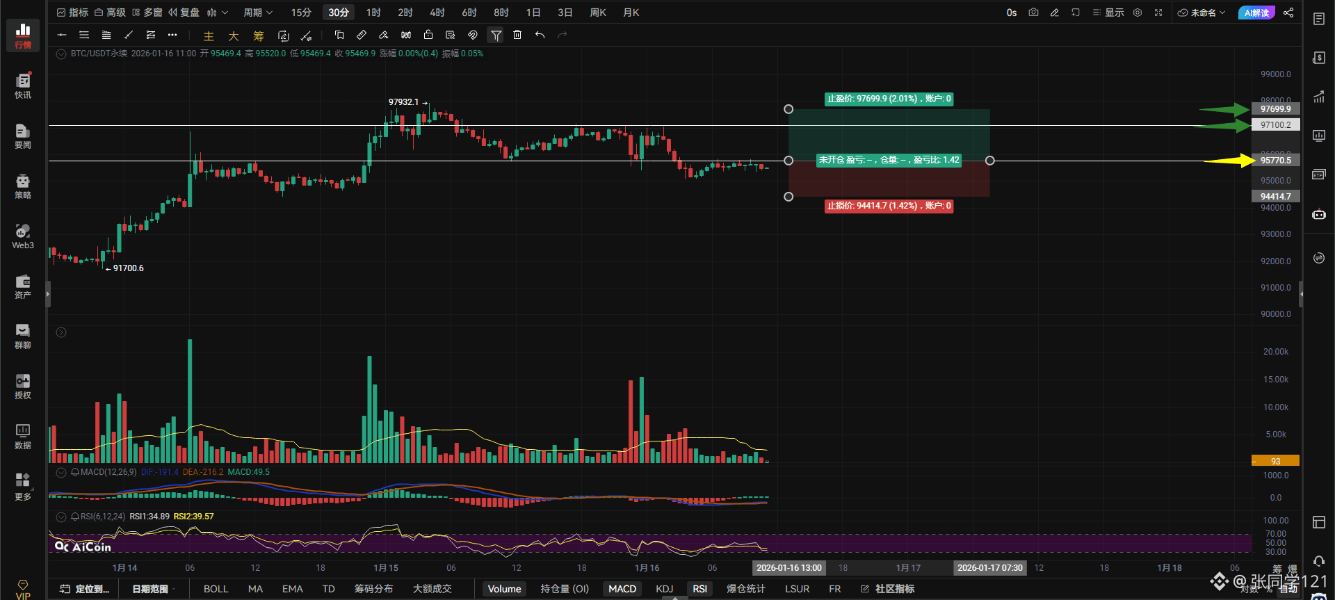This screenshot has height=600, width=1335.
Task: Expand the 未命名 layout dropdown
Action: click(1201, 13)
